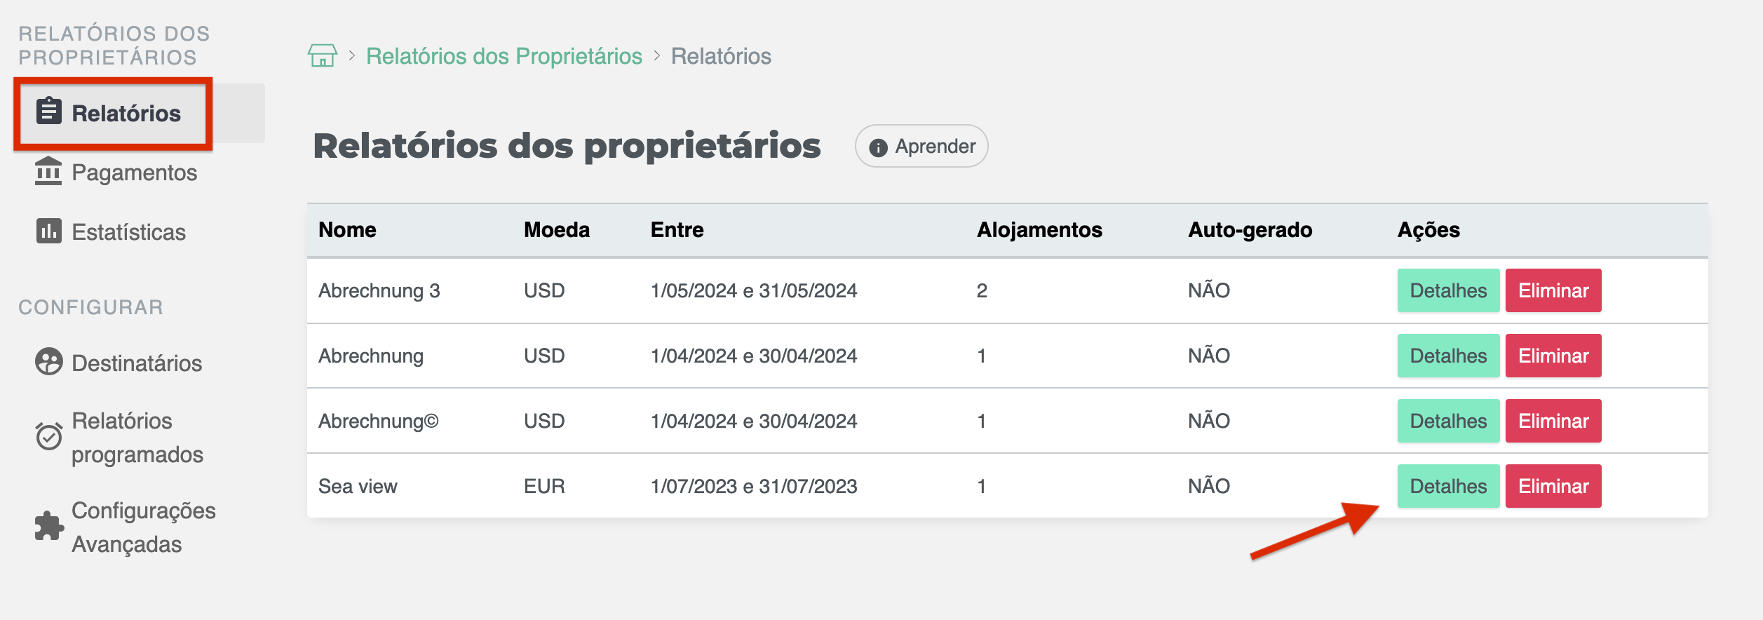The height and width of the screenshot is (620, 1763).
Task: Click the home store breadcrumb icon
Action: [x=322, y=55]
